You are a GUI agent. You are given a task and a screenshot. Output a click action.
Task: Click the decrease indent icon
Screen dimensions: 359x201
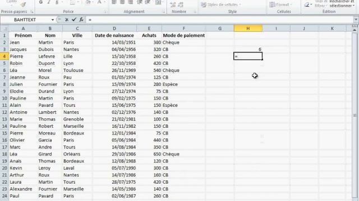pos(140,2)
